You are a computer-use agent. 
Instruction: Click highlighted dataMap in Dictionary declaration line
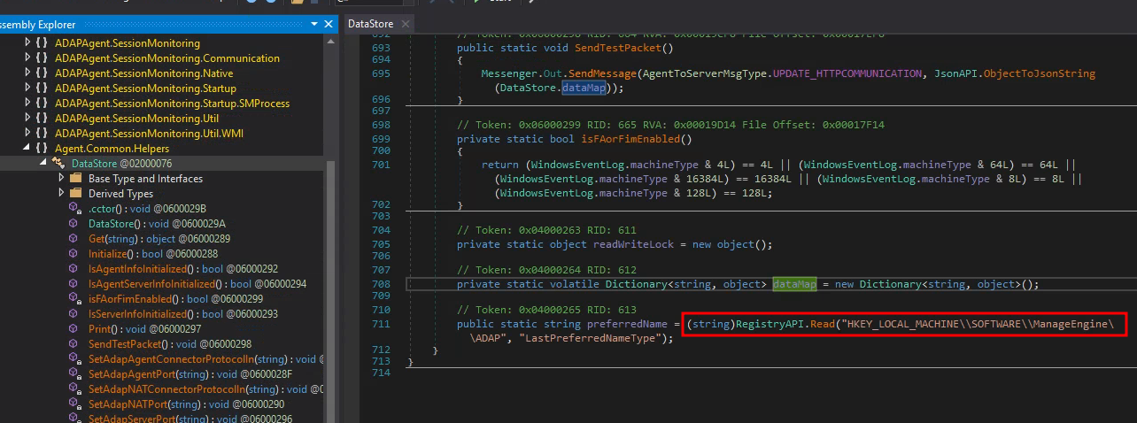pyautogui.click(x=794, y=284)
